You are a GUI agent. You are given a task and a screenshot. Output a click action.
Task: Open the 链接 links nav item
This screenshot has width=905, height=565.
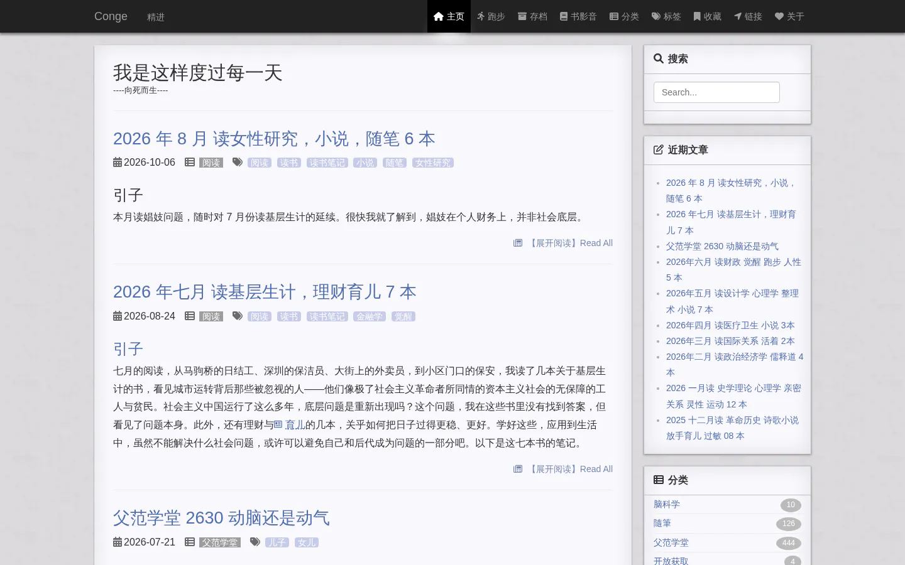[748, 16]
